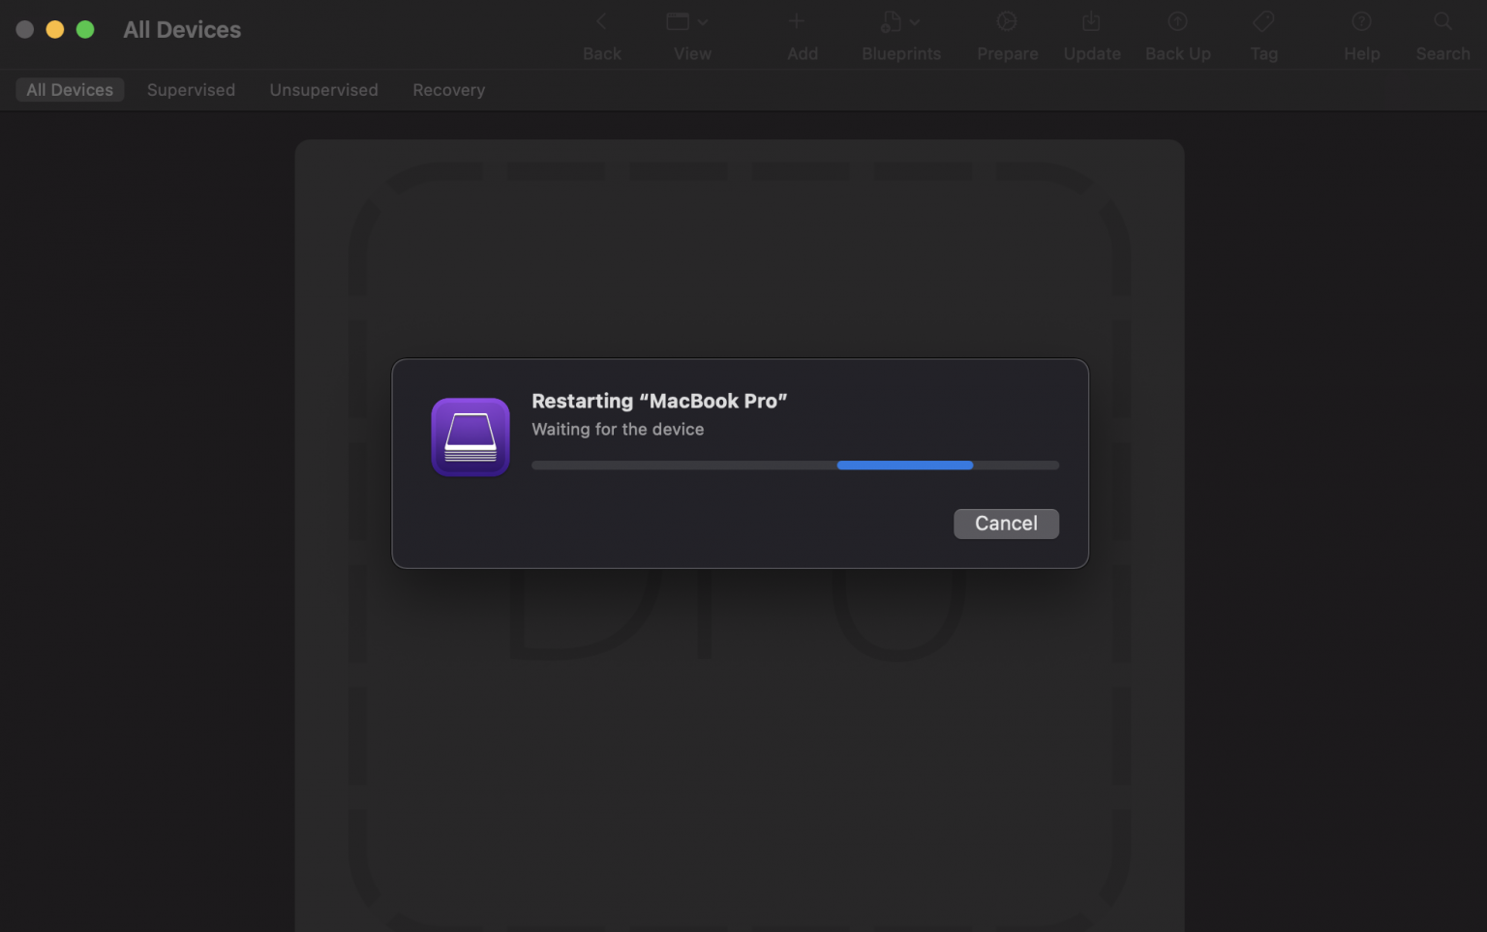
Task: Click the Back navigation arrow
Action: (x=602, y=20)
